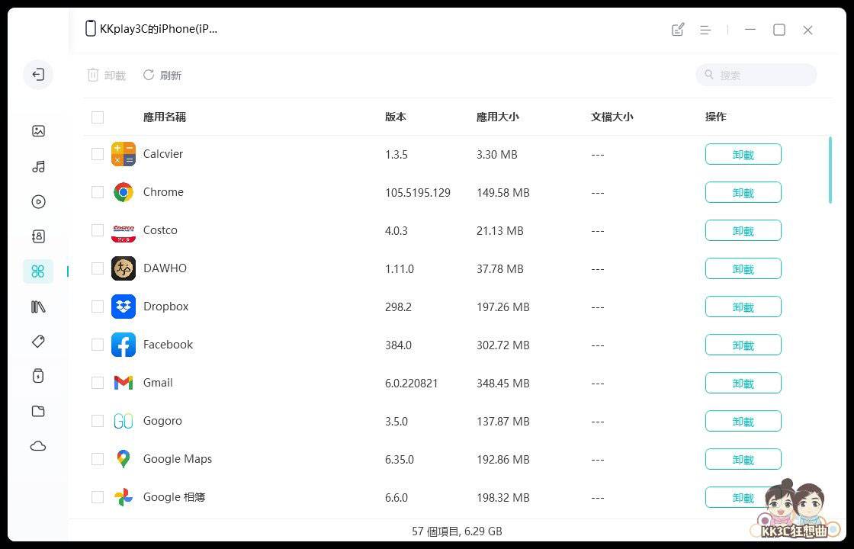This screenshot has width=854, height=549.
Task: Click the device name KKplay3C的iPhone title
Action: coord(159,30)
